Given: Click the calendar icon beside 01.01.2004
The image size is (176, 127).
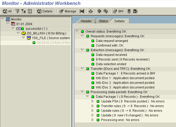Looking at the screenshot, I should (x=13, y=24).
